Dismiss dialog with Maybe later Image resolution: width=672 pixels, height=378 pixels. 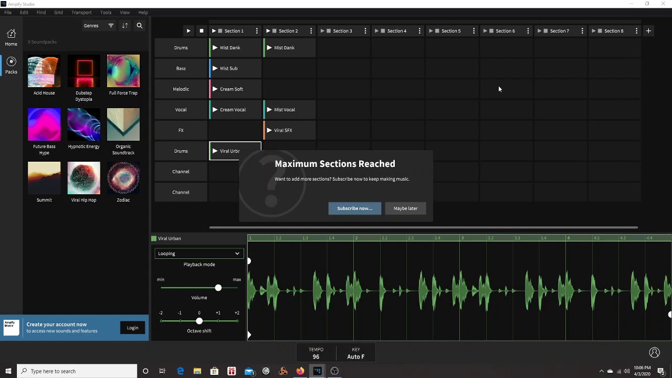[406, 208]
